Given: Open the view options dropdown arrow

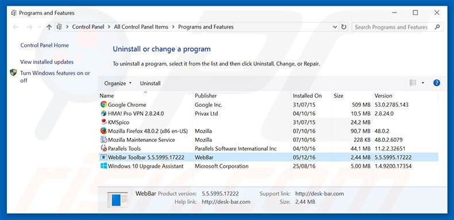Looking at the screenshot, I should click(423, 83).
